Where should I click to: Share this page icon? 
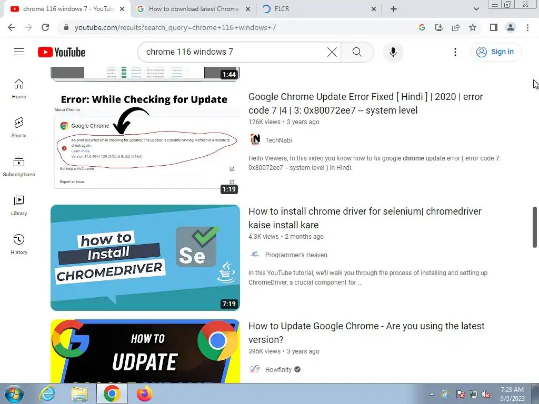point(456,27)
